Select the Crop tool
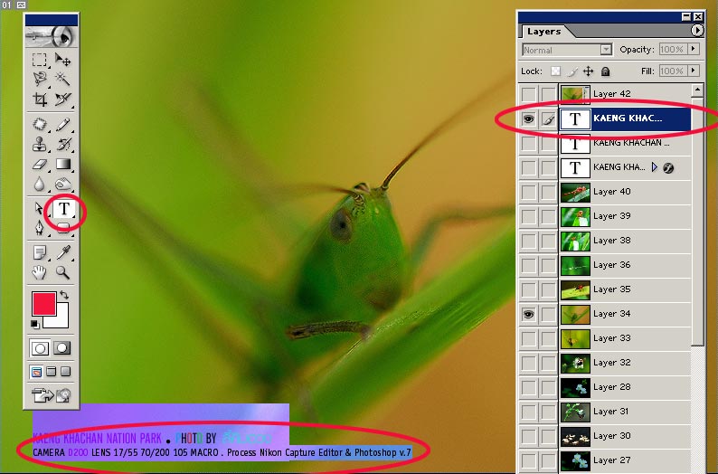Screen dimensions: 718x474 (x=40, y=100)
